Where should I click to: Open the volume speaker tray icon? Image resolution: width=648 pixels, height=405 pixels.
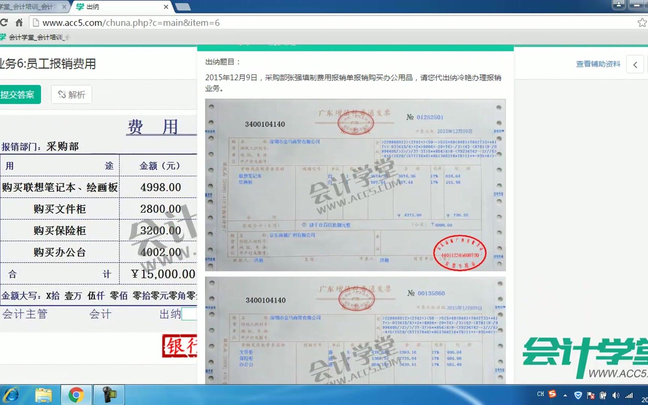(616, 395)
